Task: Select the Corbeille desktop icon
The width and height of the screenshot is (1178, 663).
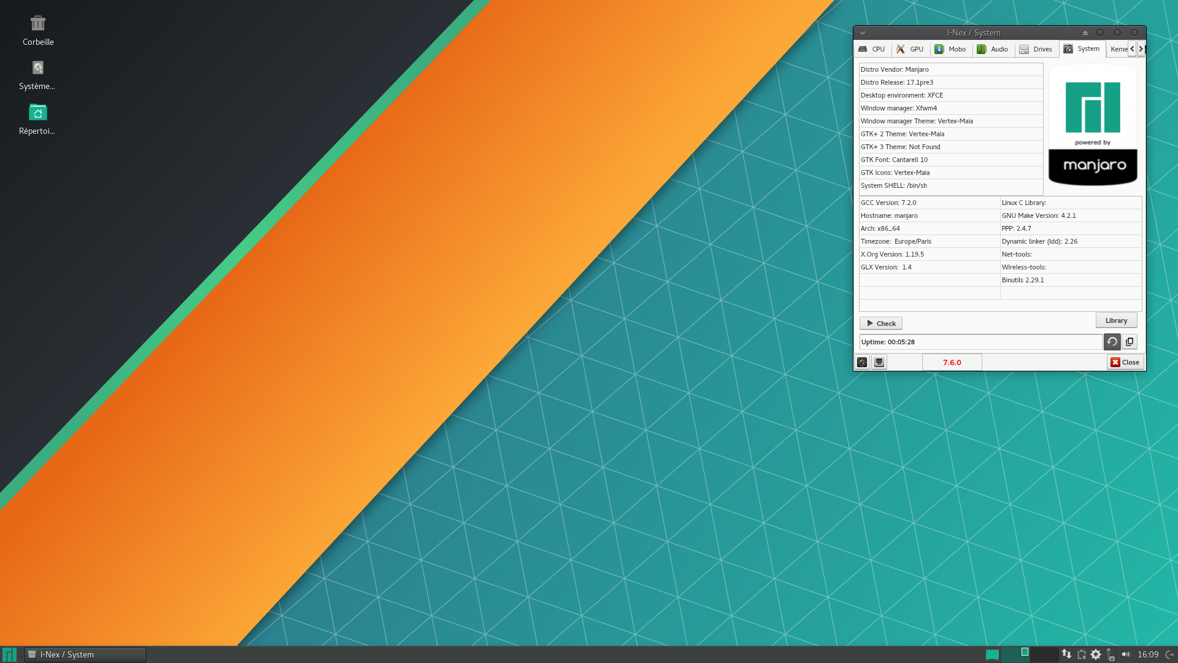Action: point(37,28)
